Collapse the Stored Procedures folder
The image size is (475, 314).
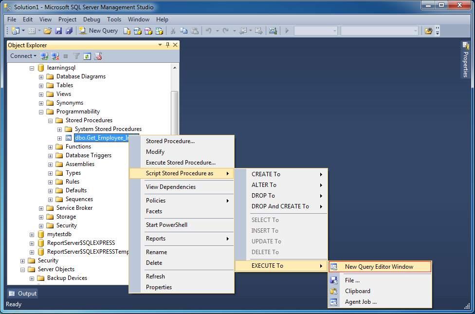[x=50, y=121]
